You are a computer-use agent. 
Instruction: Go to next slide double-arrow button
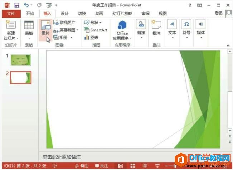click(230, 142)
